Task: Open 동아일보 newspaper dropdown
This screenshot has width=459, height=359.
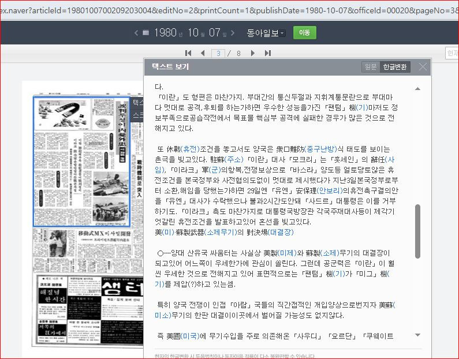Action: tap(266, 33)
